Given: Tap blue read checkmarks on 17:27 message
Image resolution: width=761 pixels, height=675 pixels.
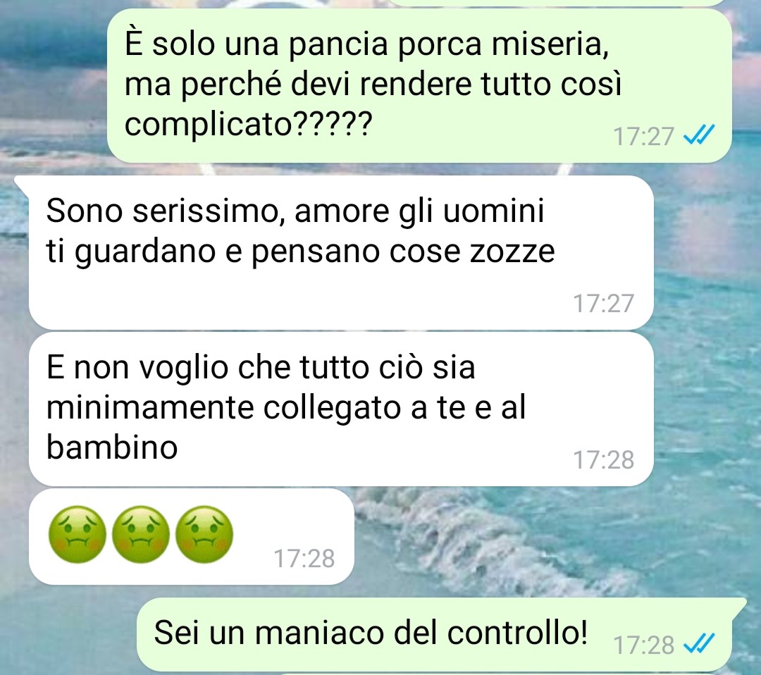Looking at the screenshot, I should [699, 136].
